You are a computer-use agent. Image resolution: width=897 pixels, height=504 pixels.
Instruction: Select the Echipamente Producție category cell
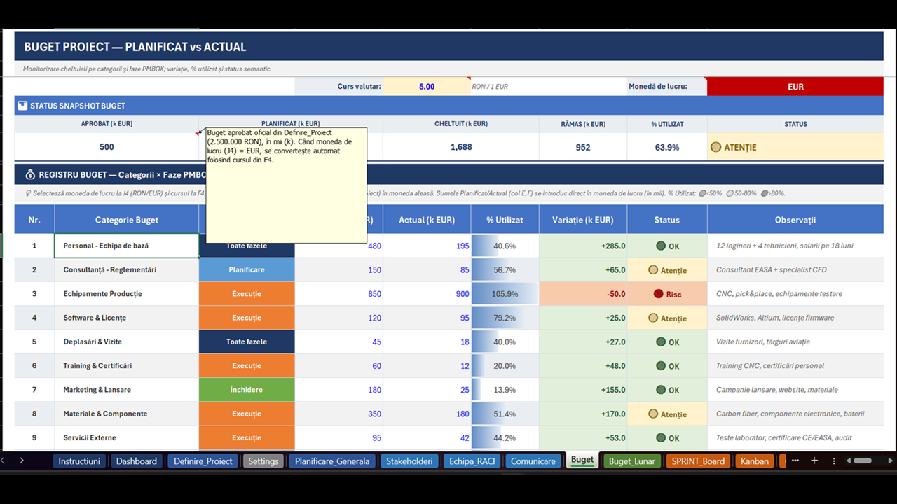(127, 294)
